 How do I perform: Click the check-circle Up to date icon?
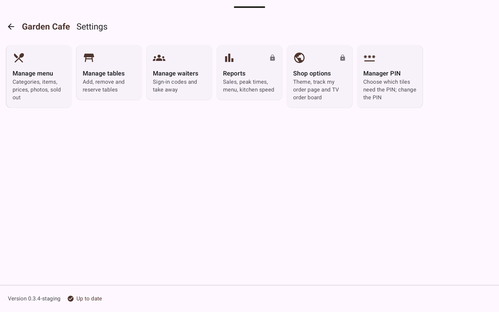[71, 299]
